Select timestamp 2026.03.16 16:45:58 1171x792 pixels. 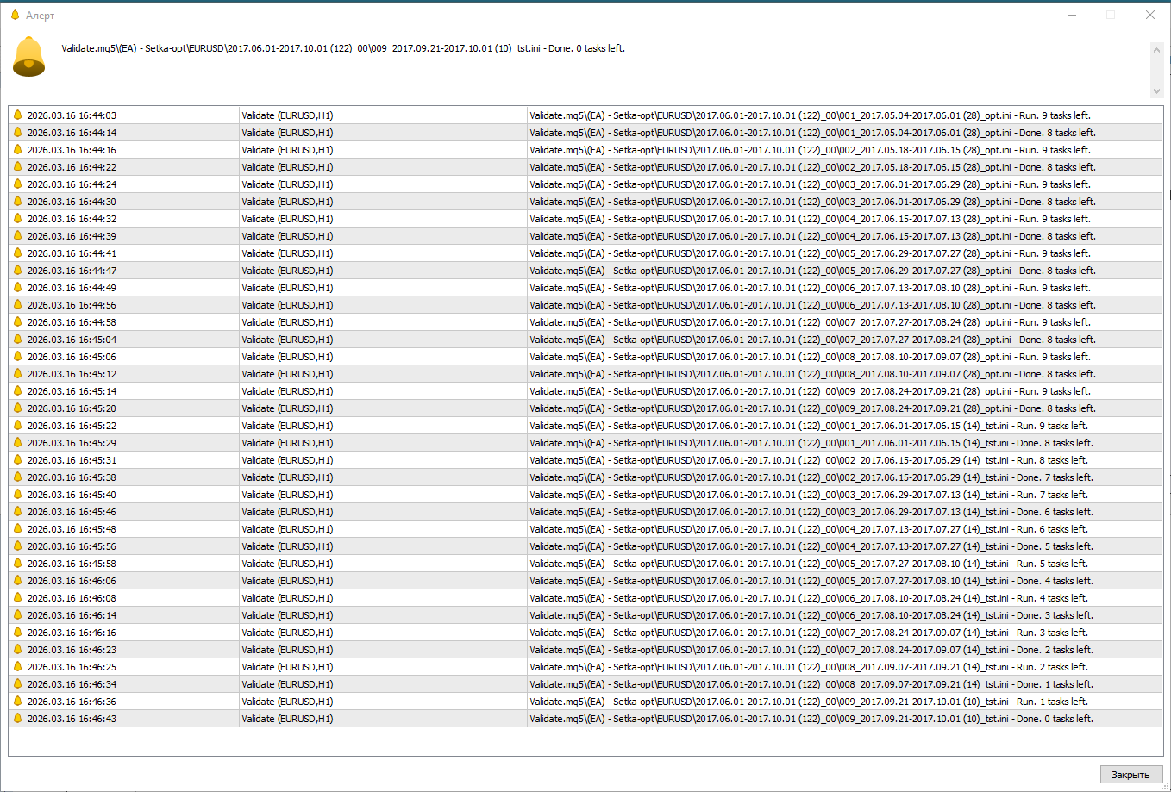pos(72,564)
